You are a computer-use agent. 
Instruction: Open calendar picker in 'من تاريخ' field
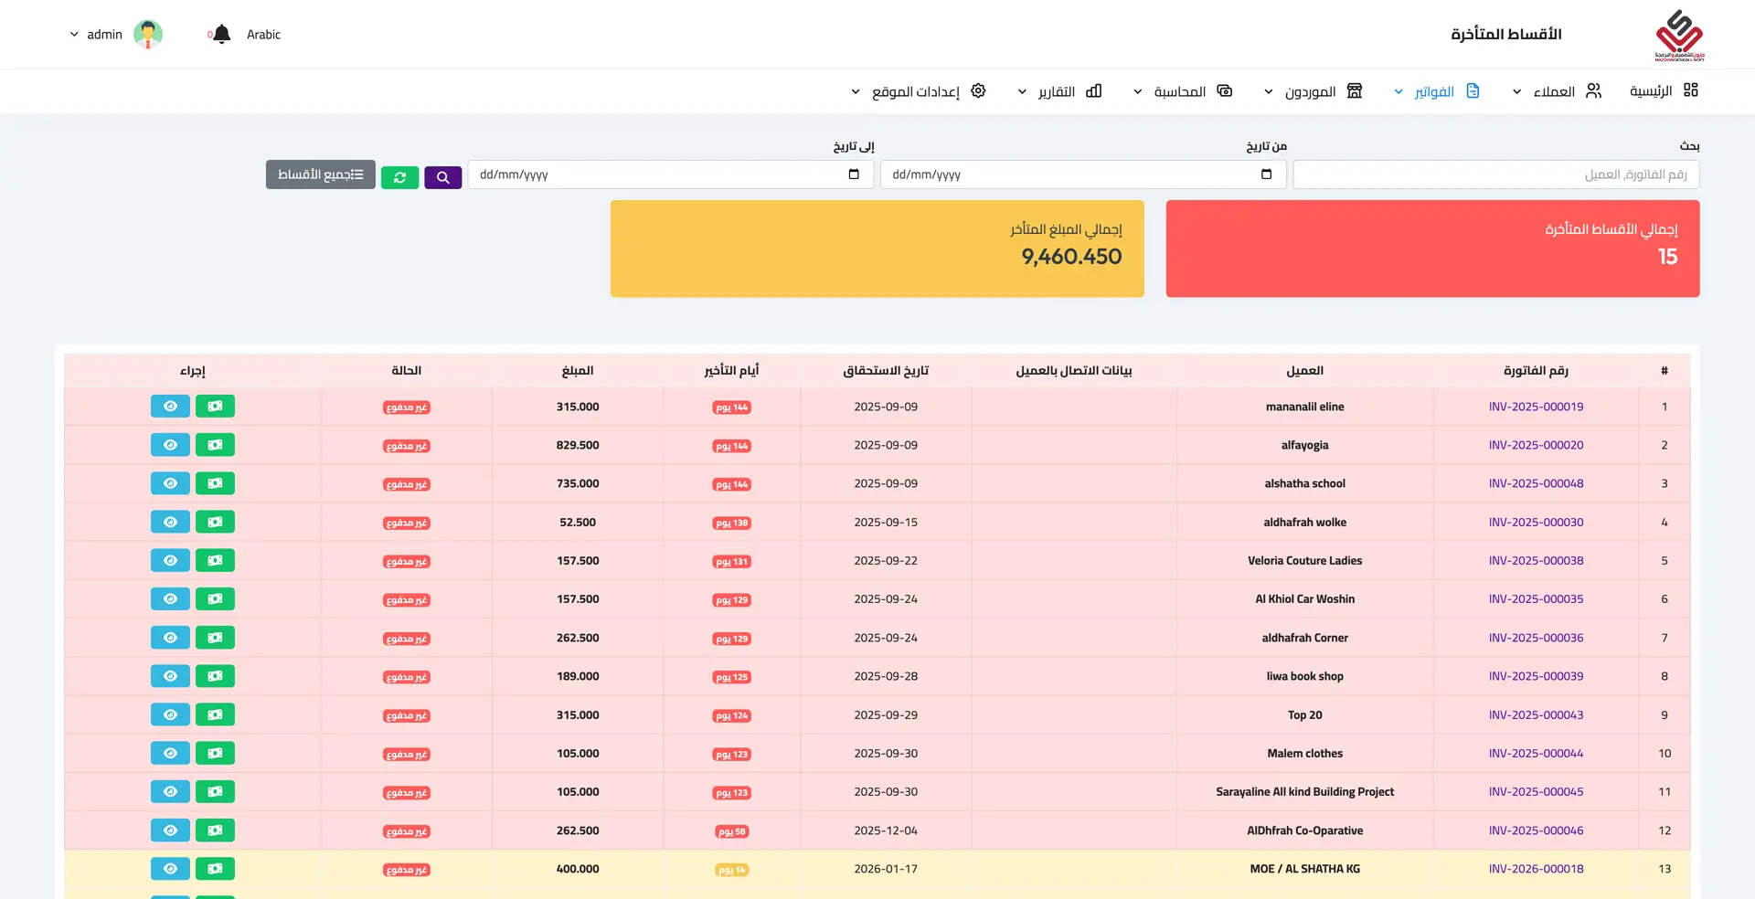pos(1266,175)
